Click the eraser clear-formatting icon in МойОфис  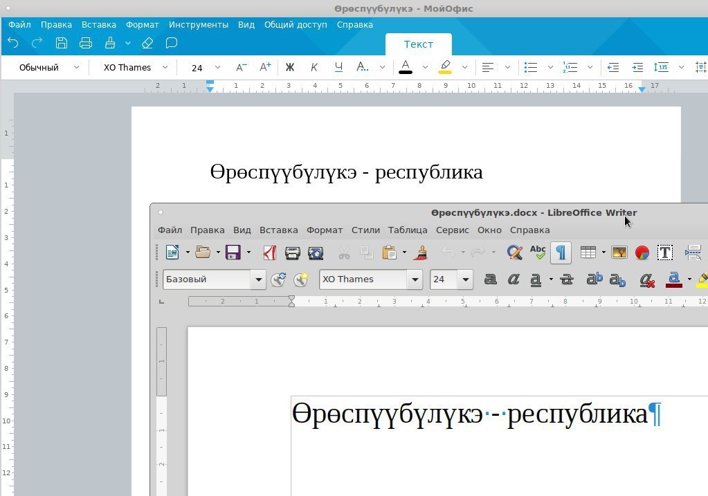(x=147, y=43)
